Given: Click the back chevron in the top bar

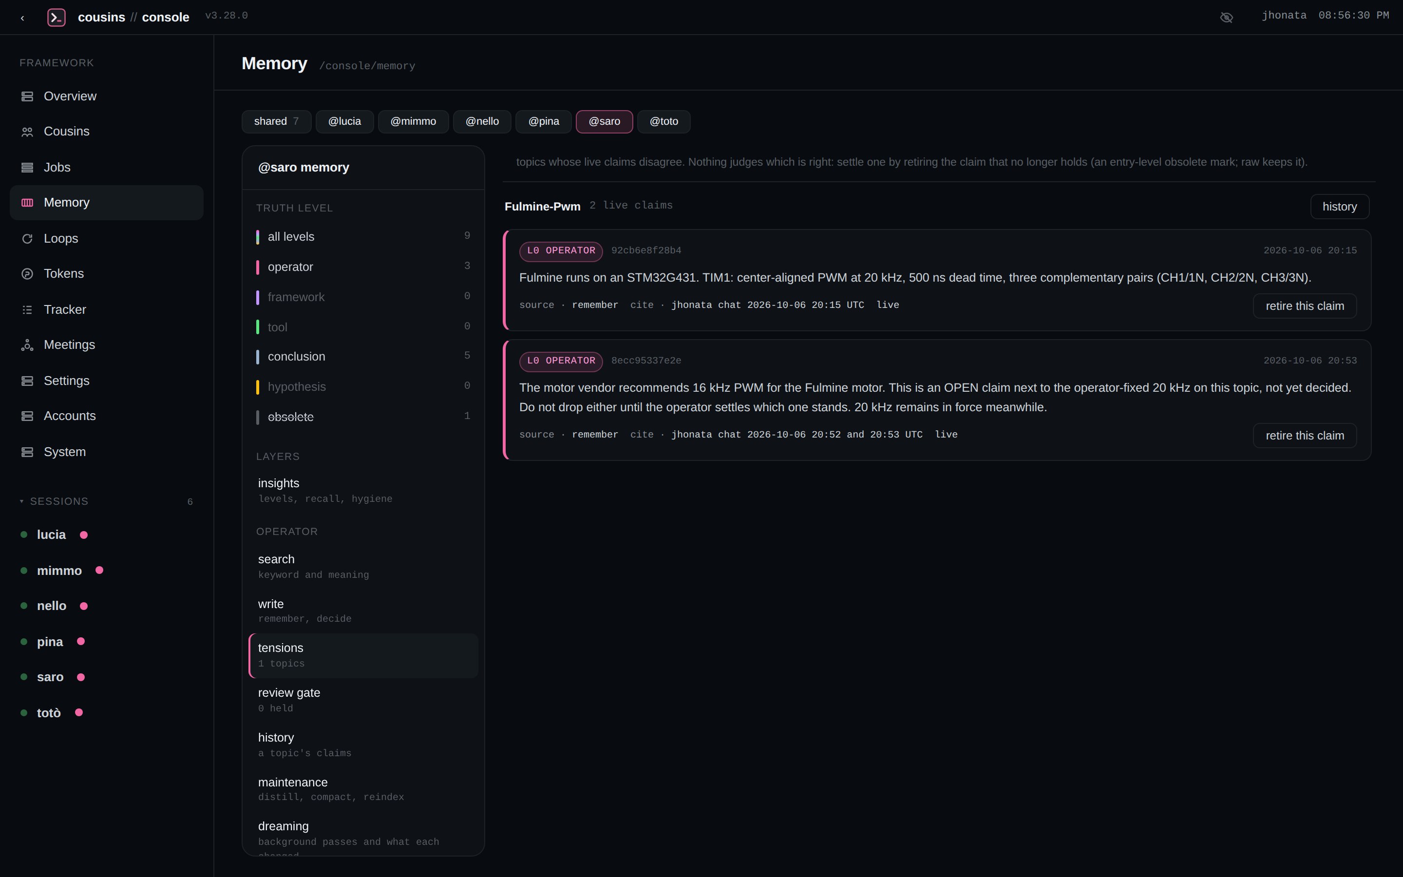Looking at the screenshot, I should [x=22, y=18].
